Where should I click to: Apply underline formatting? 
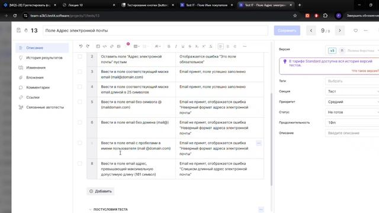(x=183, y=46)
